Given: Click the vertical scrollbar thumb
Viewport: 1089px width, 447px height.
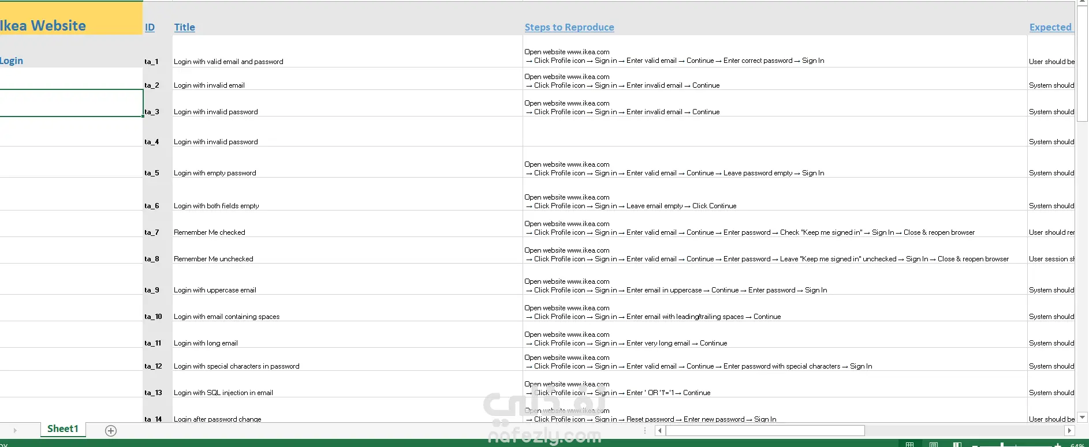Looking at the screenshot, I should [1083, 63].
